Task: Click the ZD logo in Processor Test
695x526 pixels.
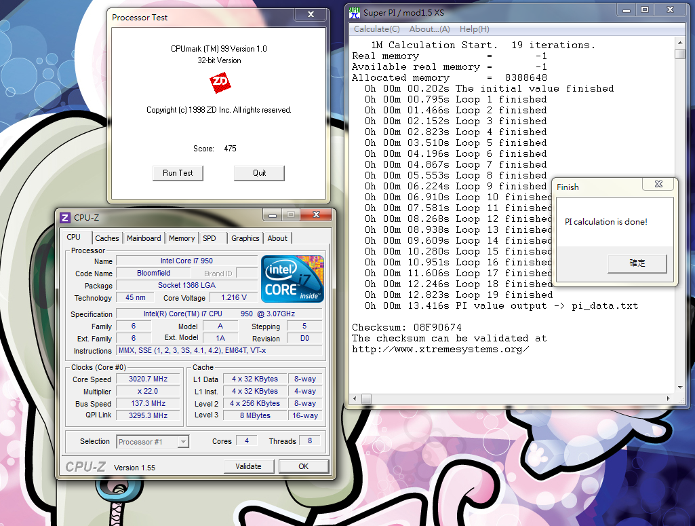Action: [220, 83]
